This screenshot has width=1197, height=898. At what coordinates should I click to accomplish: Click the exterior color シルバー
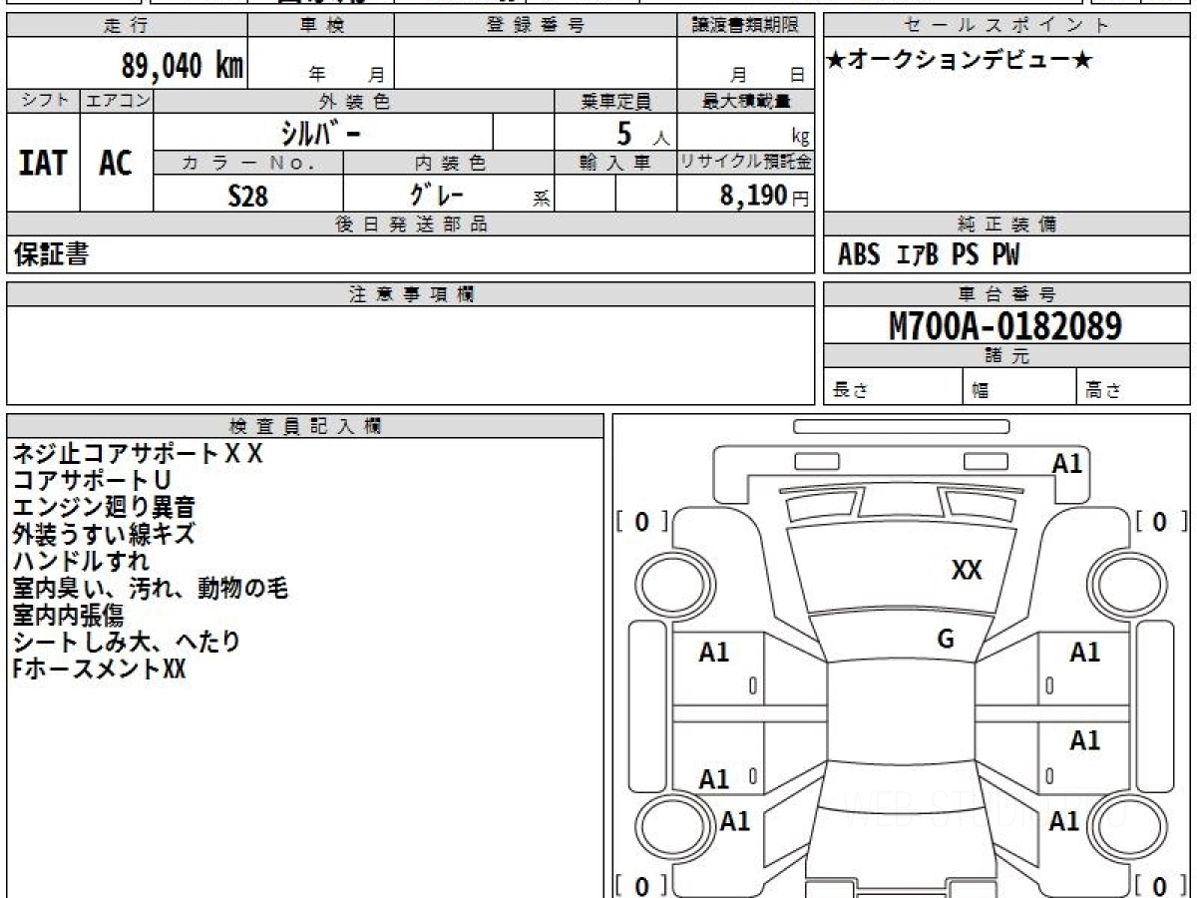pyautogui.click(x=322, y=133)
